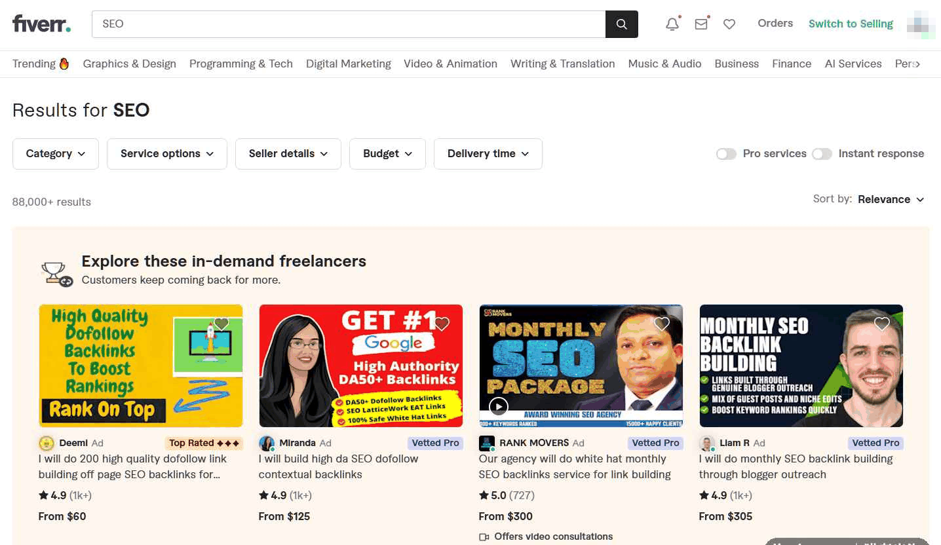The height and width of the screenshot is (545, 941).
Task: Click Deemi's Top Rated badge
Action: coord(204,443)
